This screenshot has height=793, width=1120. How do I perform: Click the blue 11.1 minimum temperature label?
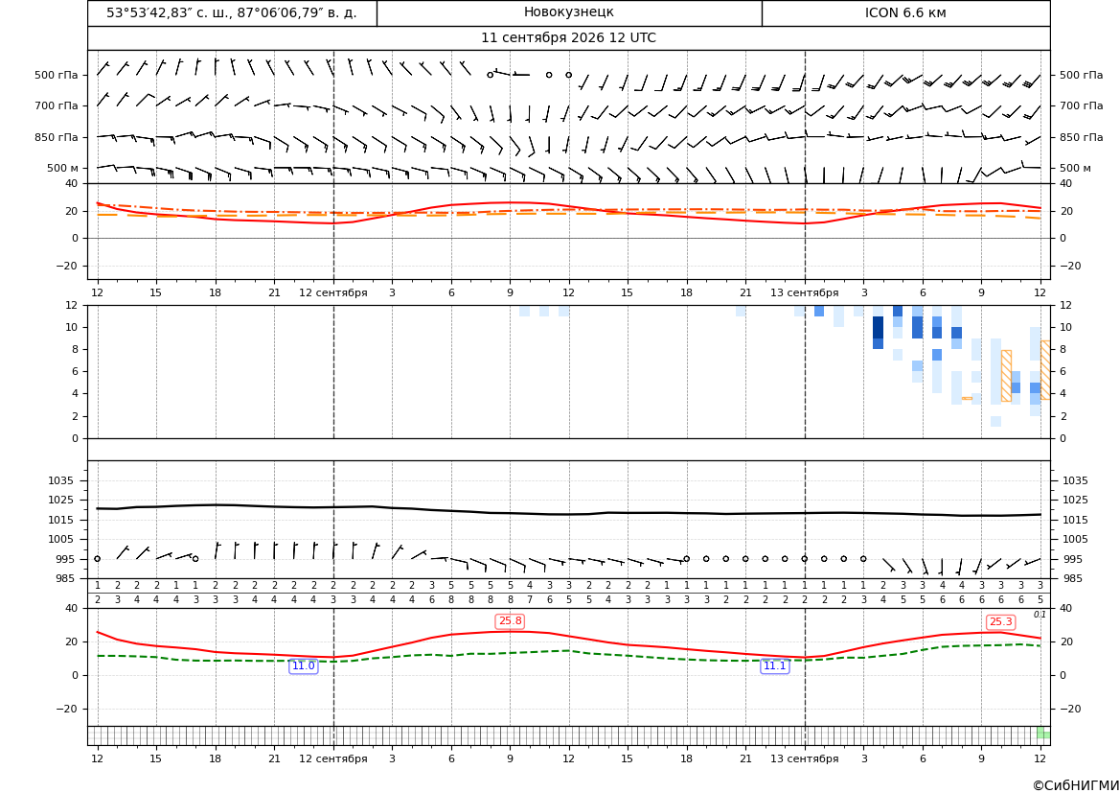pos(774,665)
